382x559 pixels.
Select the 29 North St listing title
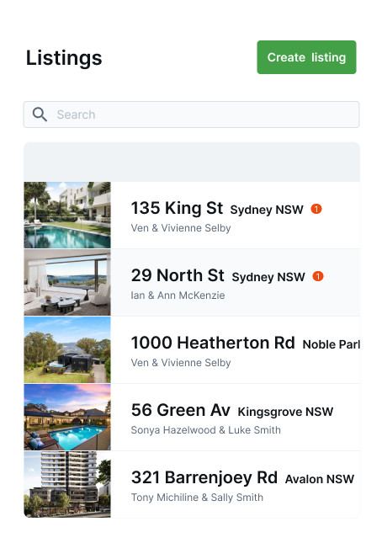[178, 275]
